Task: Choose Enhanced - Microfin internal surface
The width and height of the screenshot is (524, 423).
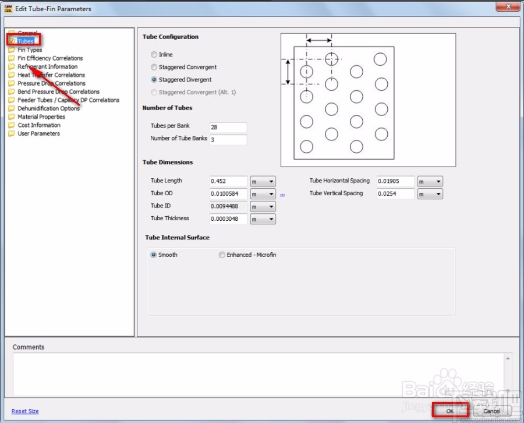Action: (x=222, y=255)
